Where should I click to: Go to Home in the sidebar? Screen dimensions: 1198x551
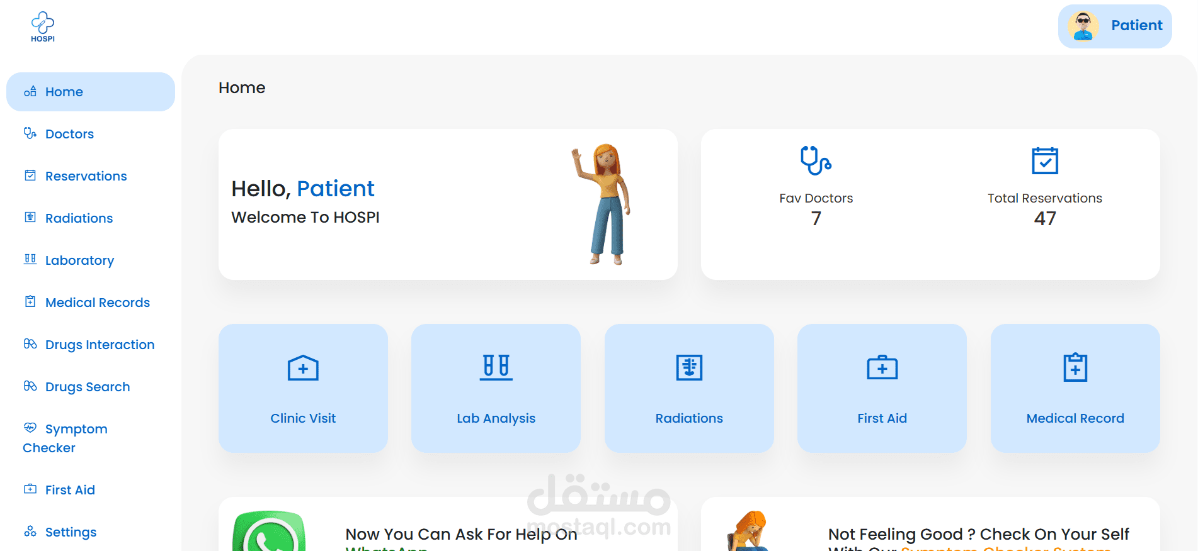click(x=91, y=92)
